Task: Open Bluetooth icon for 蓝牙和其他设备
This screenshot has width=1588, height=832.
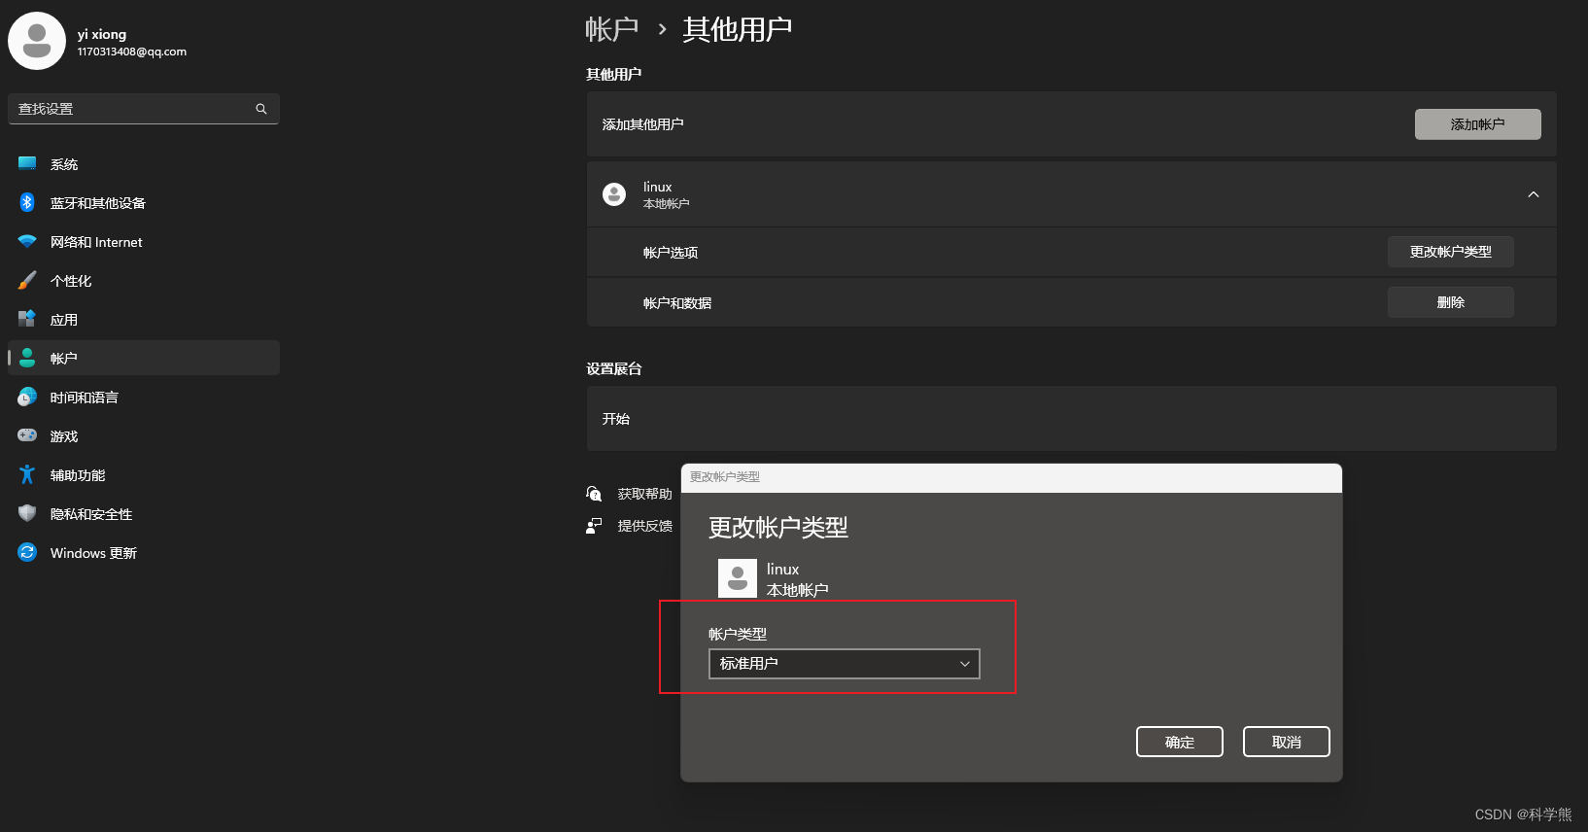Action: pyautogui.click(x=27, y=202)
